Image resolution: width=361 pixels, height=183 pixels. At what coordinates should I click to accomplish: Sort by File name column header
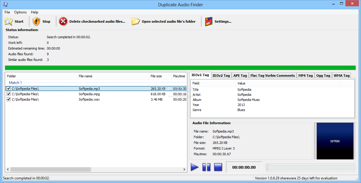coord(113,76)
